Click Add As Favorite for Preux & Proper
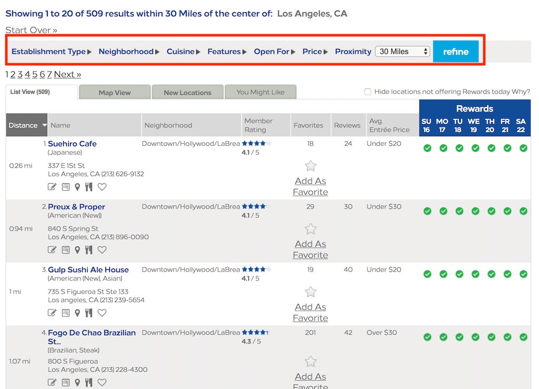Viewport: 539px width, 389px height. (311, 249)
